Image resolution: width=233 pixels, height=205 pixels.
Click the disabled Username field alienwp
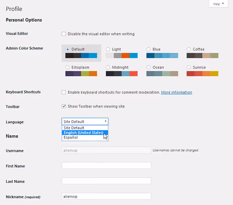point(107,150)
